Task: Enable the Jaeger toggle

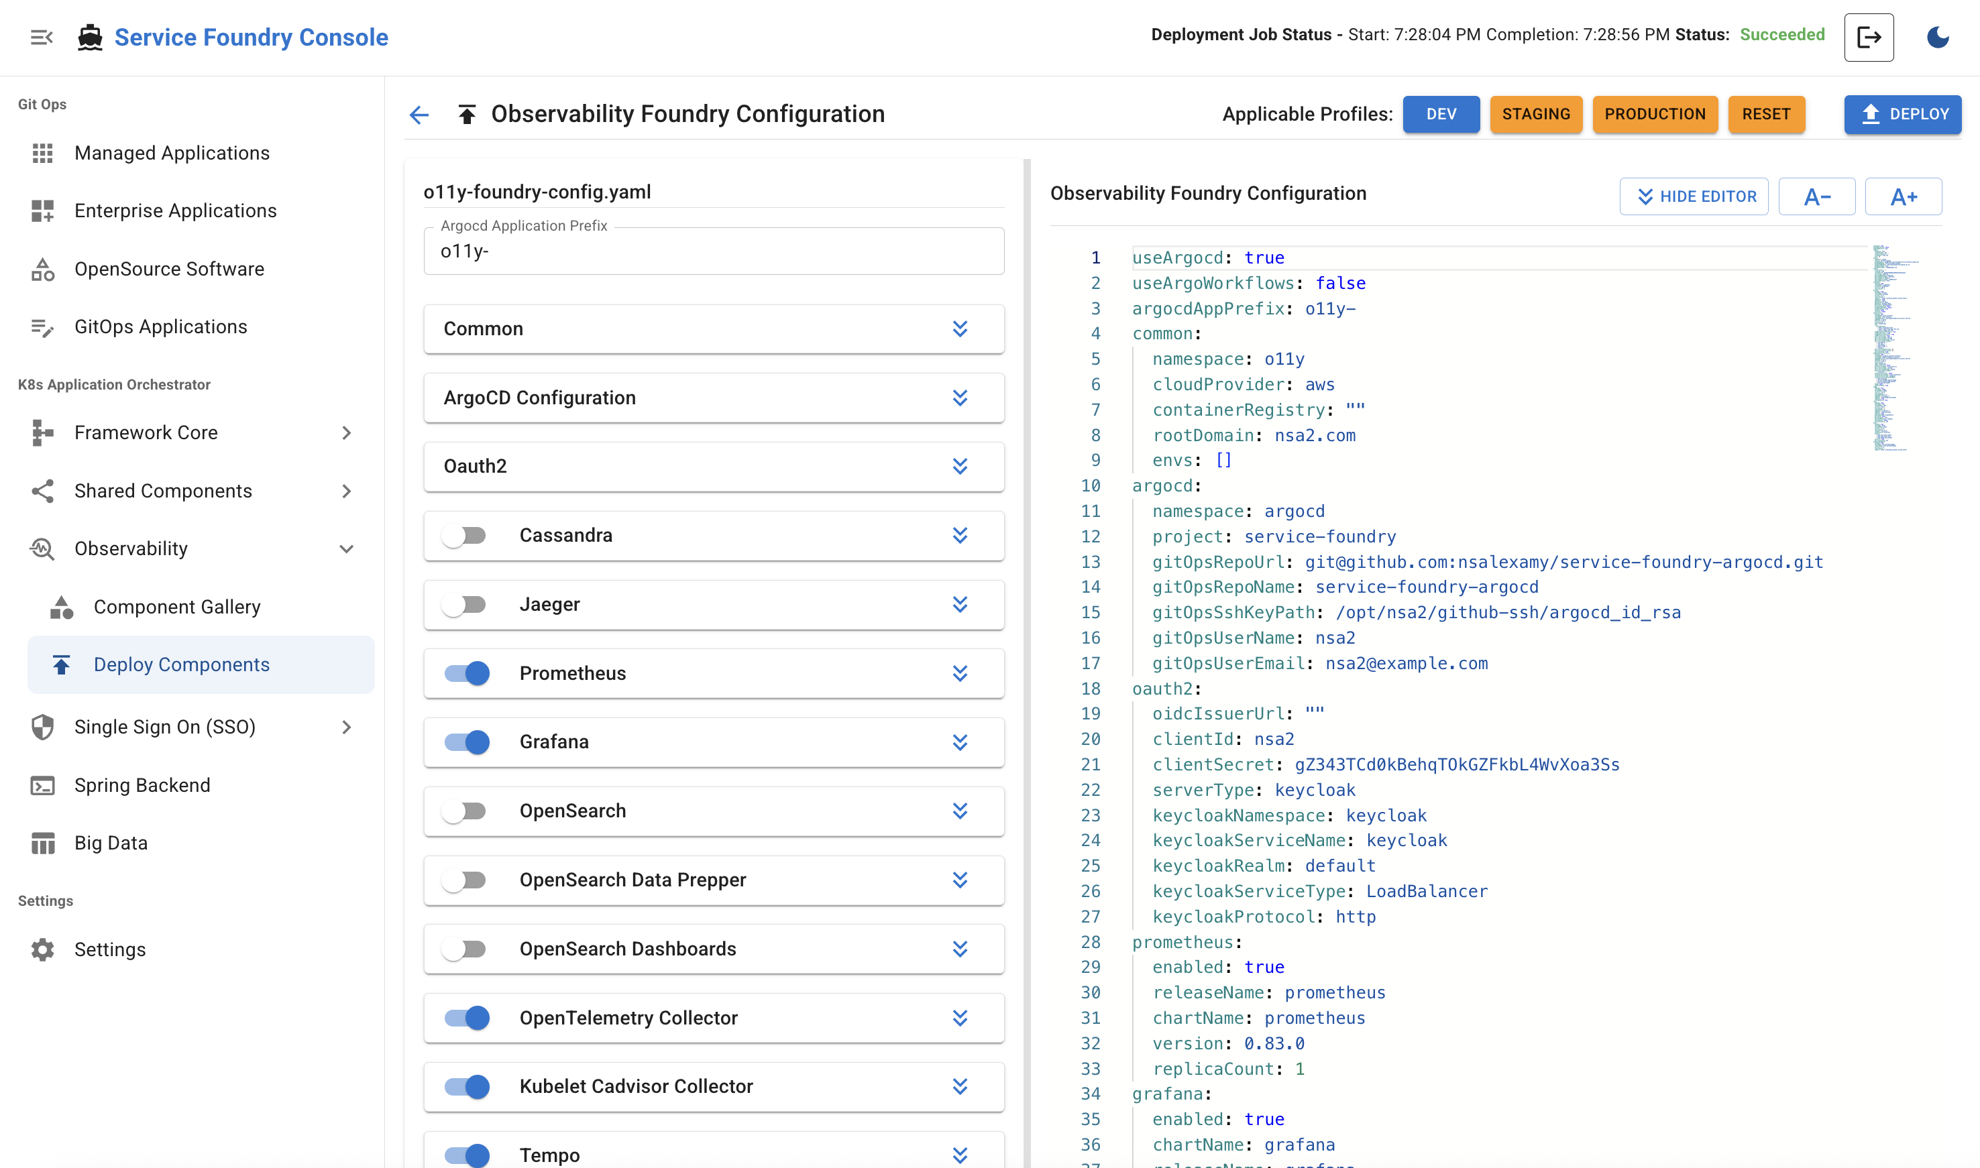Action: (x=465, y=605)
